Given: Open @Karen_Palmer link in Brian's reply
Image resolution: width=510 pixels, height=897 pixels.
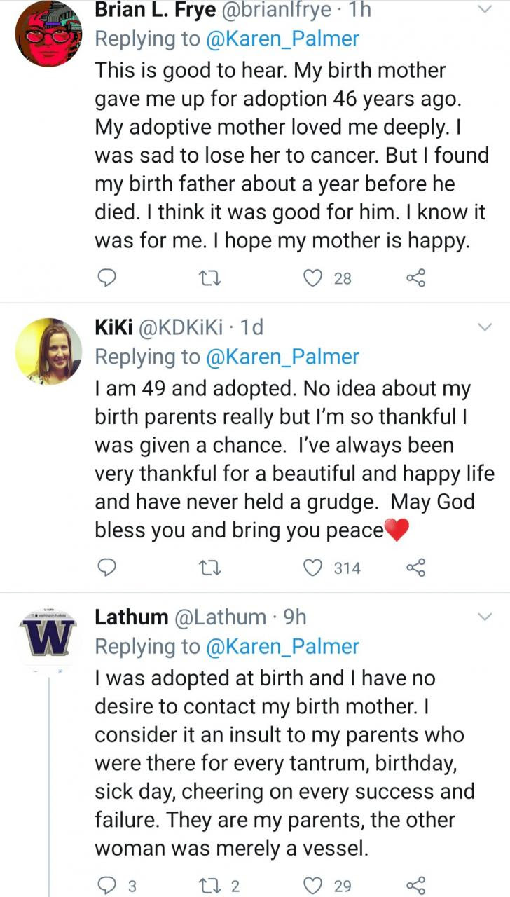Looking at the screenshot, I should pos(282,39).
